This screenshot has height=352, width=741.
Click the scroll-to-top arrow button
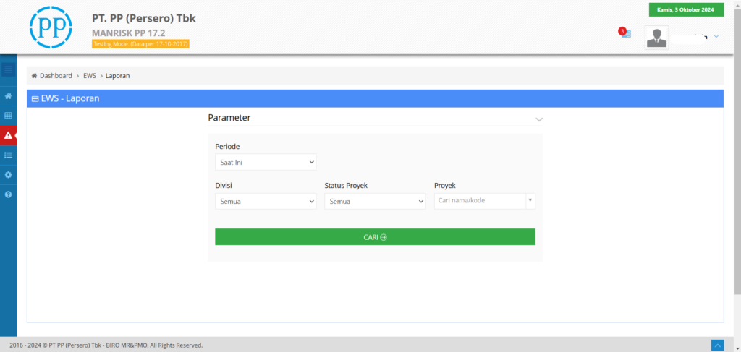[x=717, y=345]
